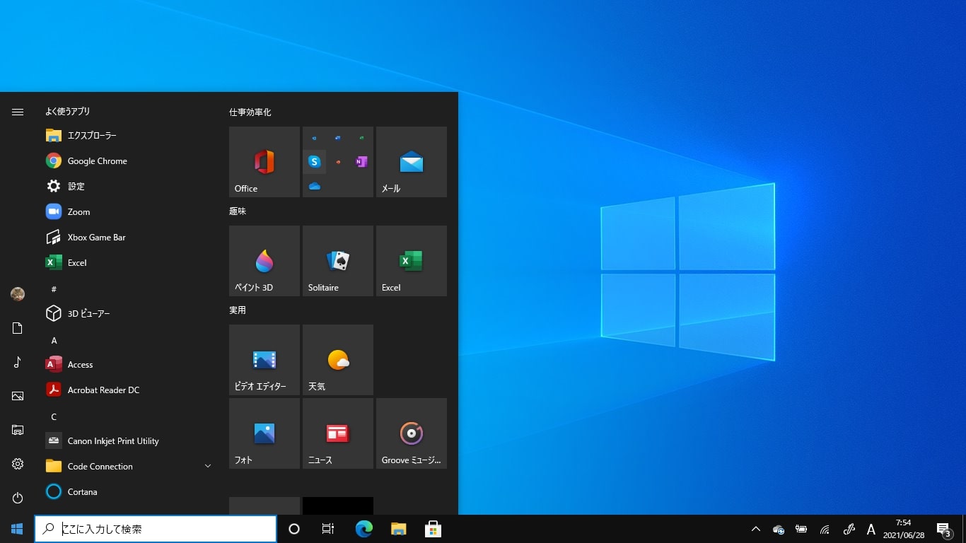Open 設定 in the frequently used apps
966x543 pixels.
[129, 187]
